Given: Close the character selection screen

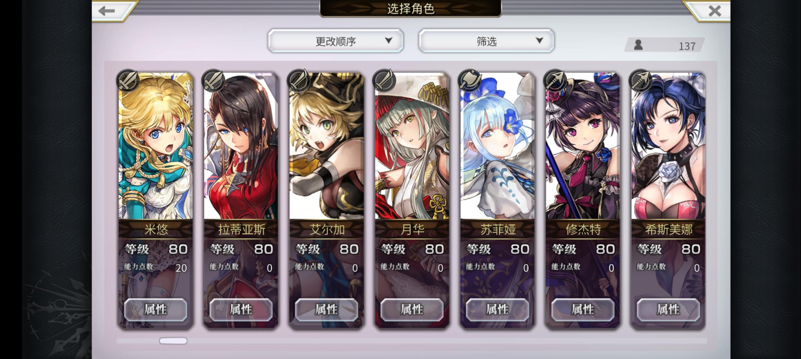Looking at the screenshot, I should click(715, 11).
